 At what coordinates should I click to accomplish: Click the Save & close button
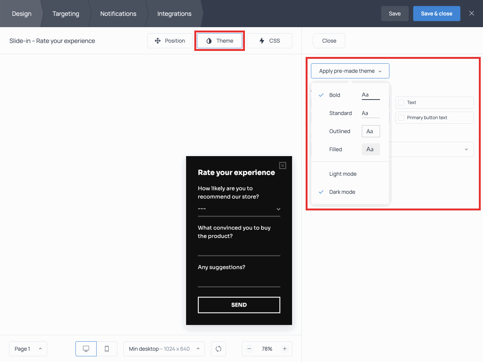(437, 14)
